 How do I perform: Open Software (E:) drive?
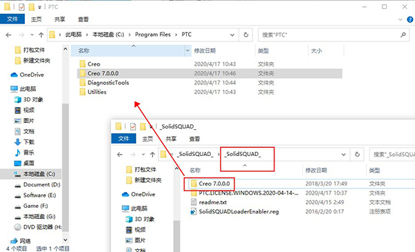[x=35, y=195]
